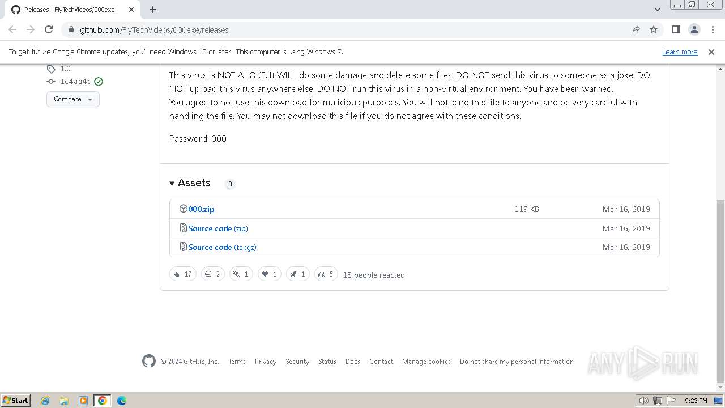
Task: Open Learn more link about Chrome updates
Action: click(680, 52)
